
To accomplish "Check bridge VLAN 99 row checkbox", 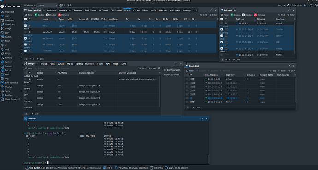I will (x=25, y=85).
